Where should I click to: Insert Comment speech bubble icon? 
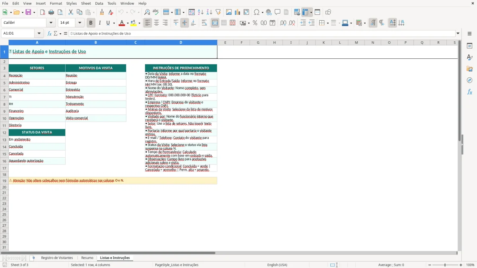click(277, 12)
